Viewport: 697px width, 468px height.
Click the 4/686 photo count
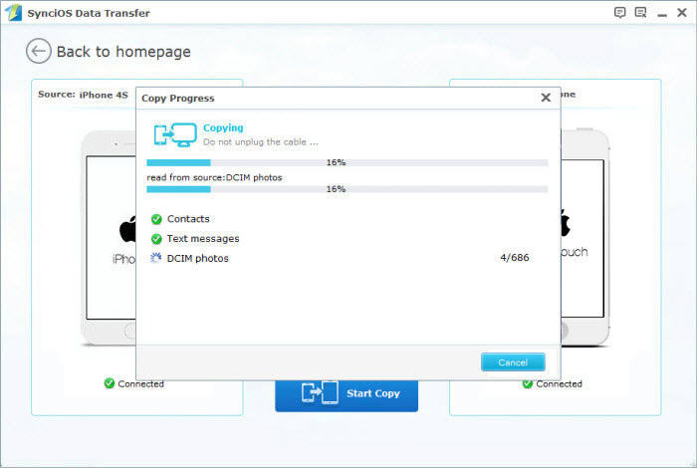pos(515,258)
